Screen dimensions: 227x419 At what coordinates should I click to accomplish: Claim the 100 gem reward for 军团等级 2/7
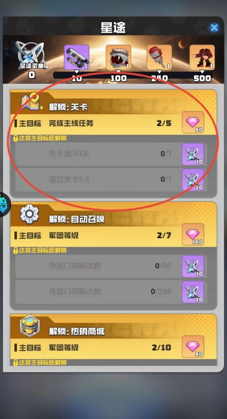tap(193, 235)
